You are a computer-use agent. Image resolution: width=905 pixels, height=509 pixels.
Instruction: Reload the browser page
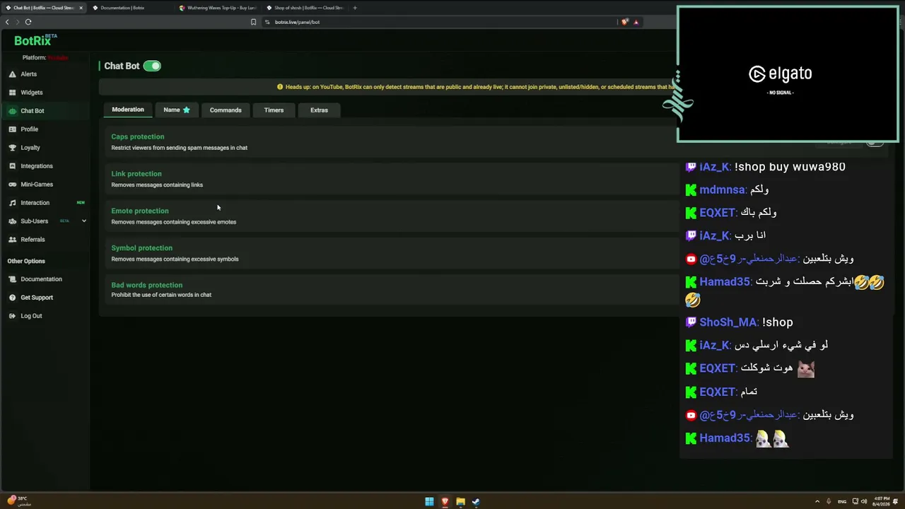coord(28,22)
